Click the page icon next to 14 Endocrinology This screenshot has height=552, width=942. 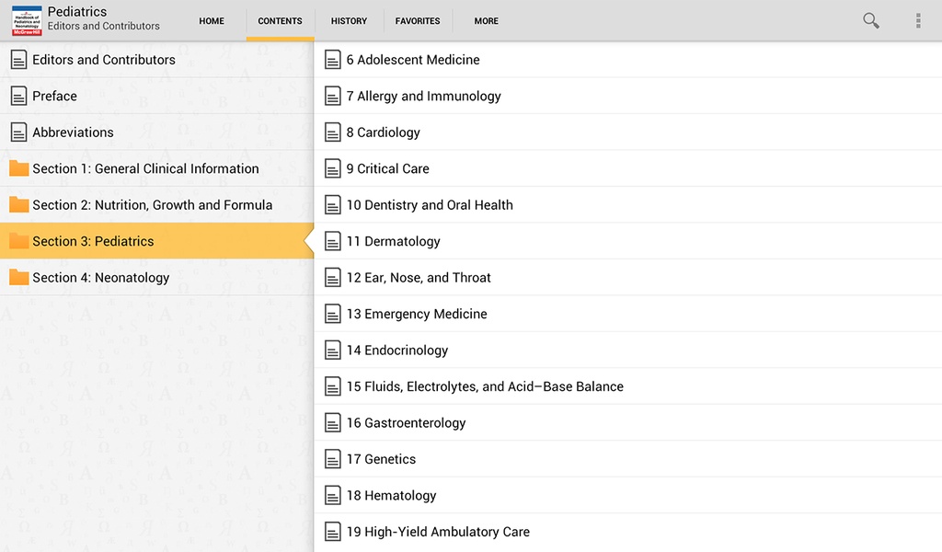333,351
